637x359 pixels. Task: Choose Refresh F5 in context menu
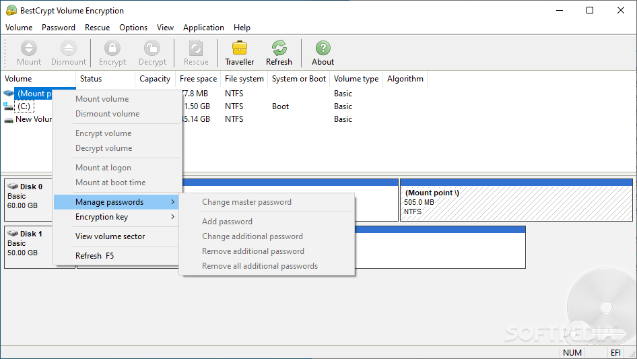click(x=116, y=256)
